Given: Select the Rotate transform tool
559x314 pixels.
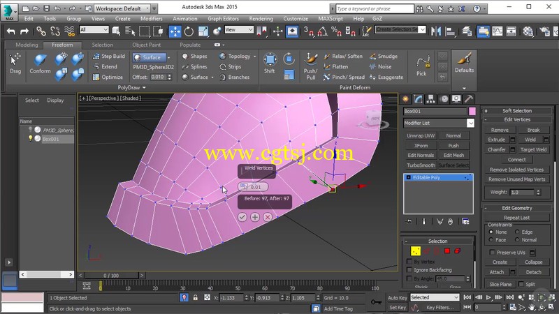Looking at the screenshot, I should coord(189,31).
